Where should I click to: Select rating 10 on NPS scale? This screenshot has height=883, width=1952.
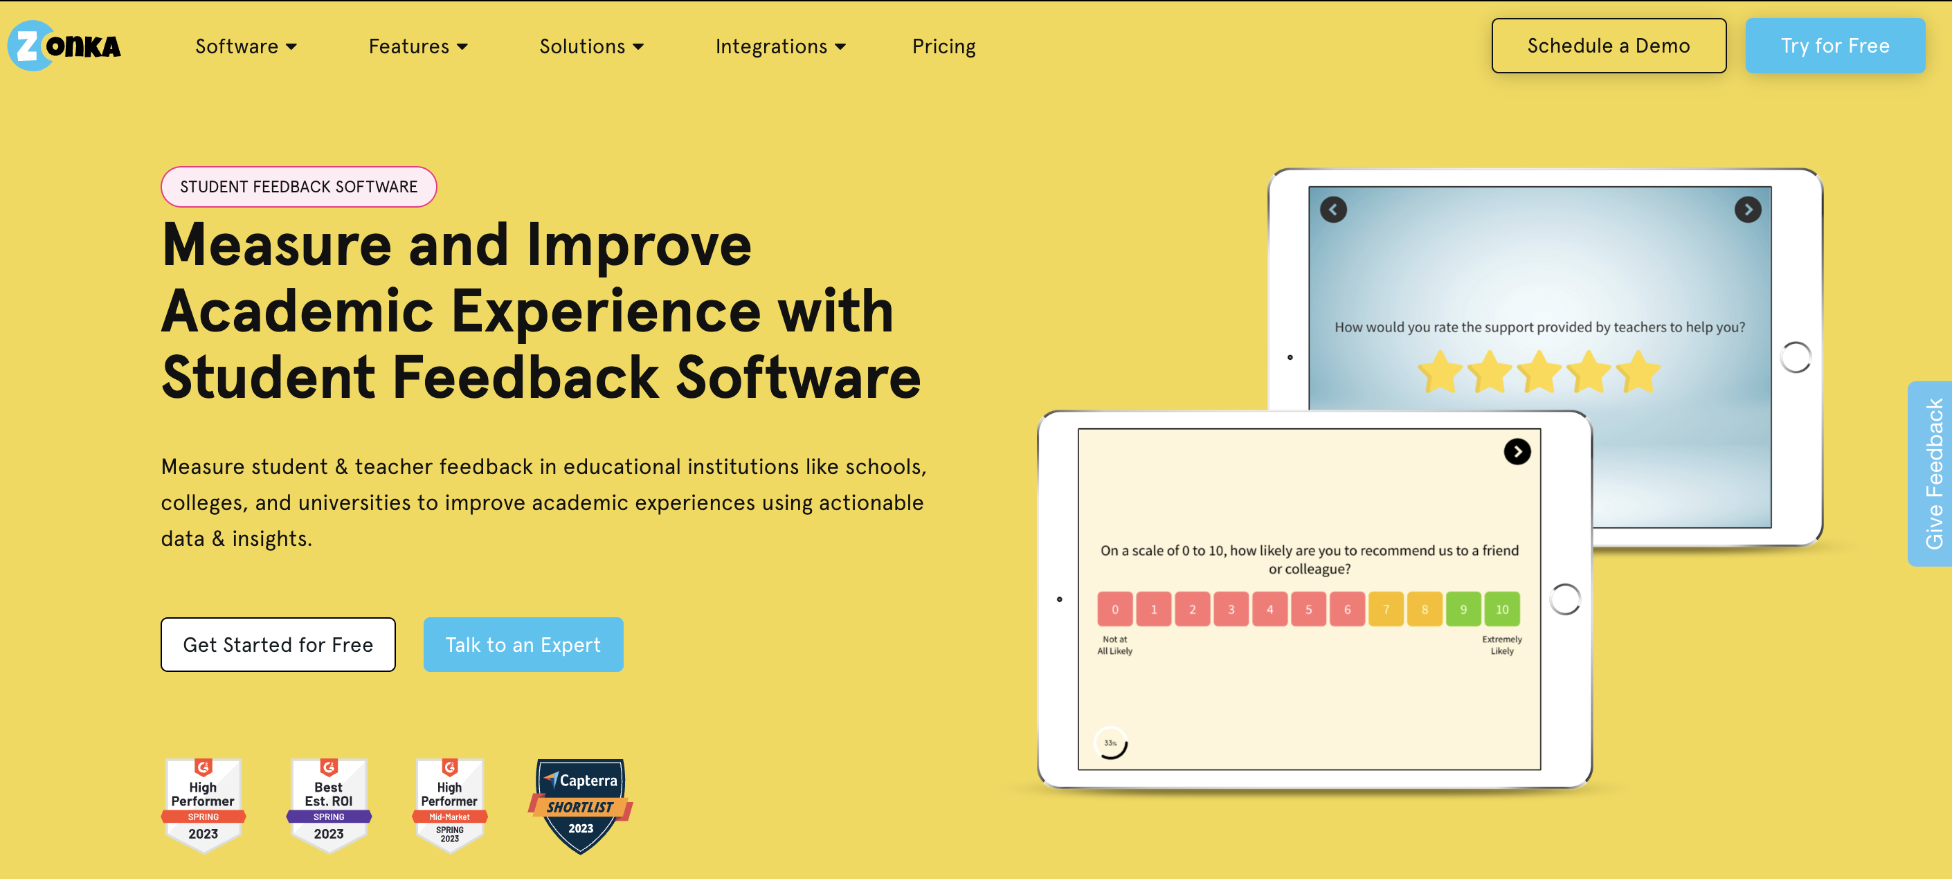pyautogui.click(x=1501, y=609)
